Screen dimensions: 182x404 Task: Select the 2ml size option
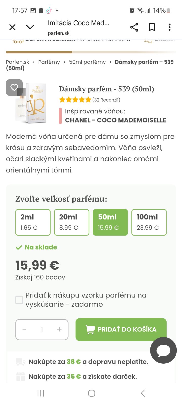[33, 222]
